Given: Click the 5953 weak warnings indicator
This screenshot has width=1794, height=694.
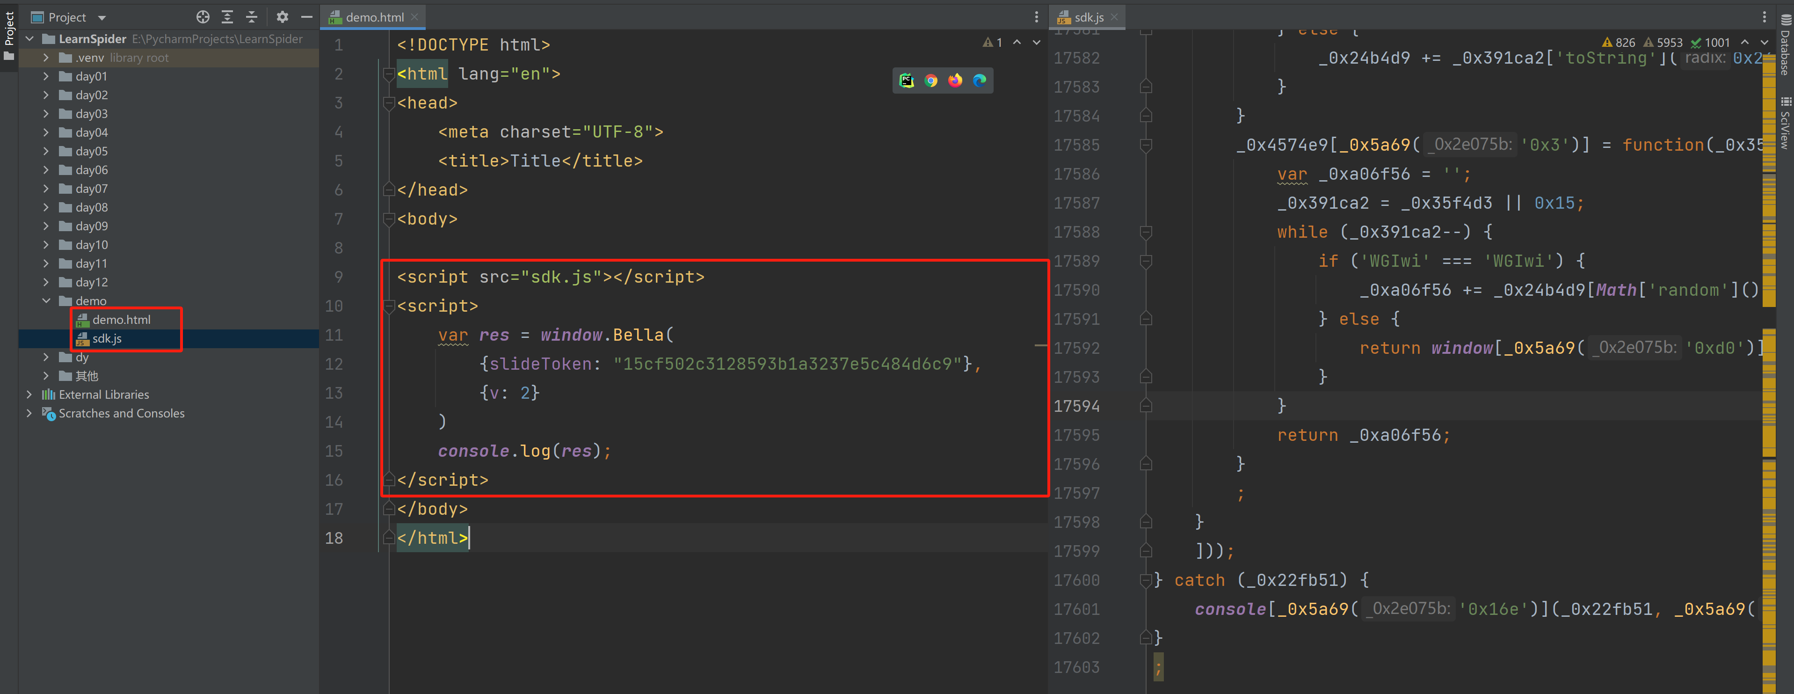Looking at the screenshot, I should [x=1663, y=43].
